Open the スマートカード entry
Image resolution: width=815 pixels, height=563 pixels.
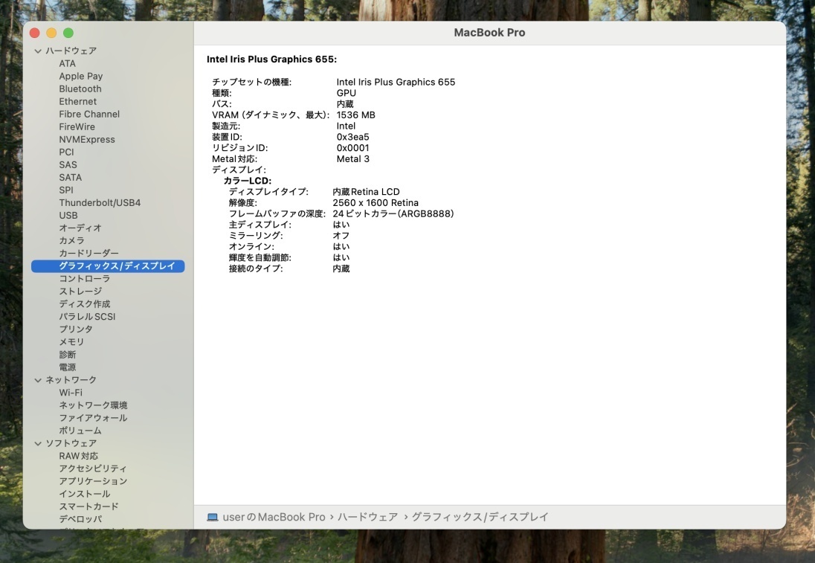coord(89,506)
